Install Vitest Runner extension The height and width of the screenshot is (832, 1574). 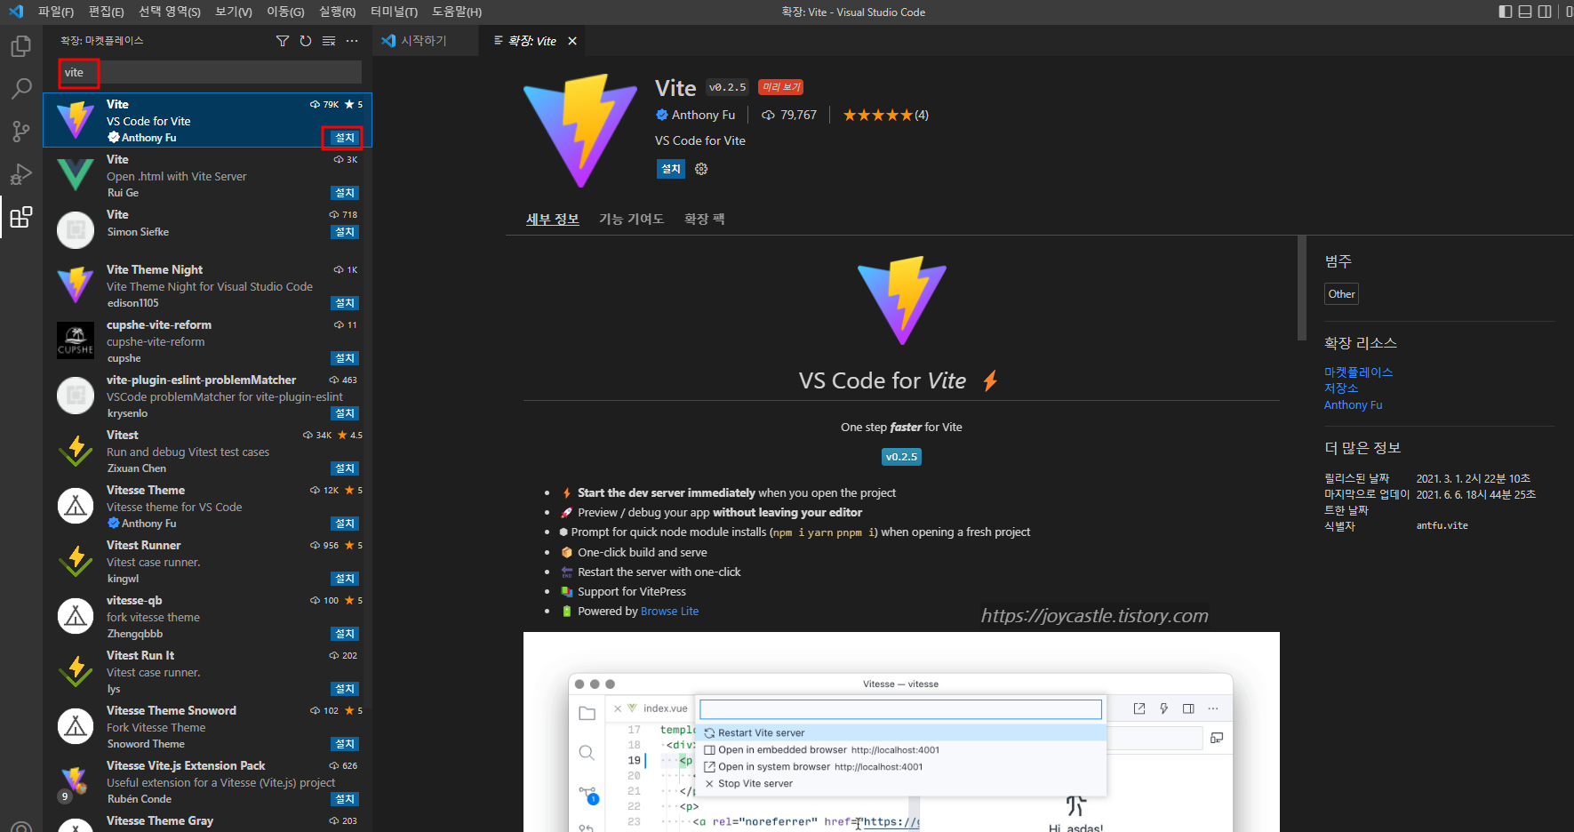345,579
